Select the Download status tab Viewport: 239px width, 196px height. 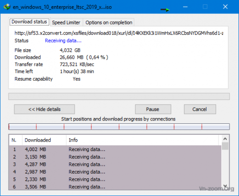tap(29, 22)
